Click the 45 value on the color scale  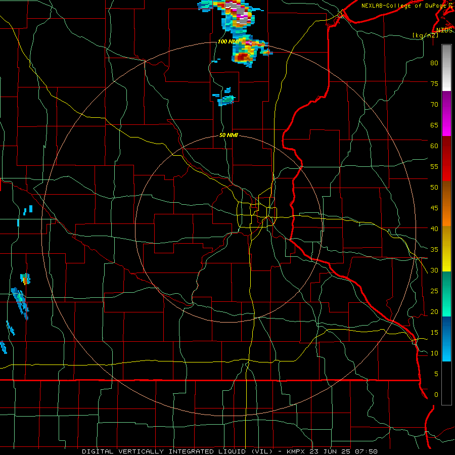click(x=434, y=208)
